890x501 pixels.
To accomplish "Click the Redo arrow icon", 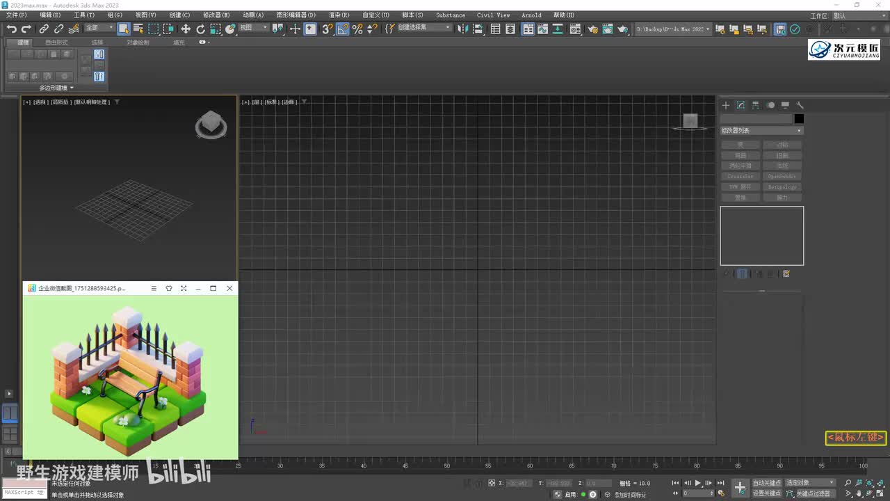I will tap(26, 29).
